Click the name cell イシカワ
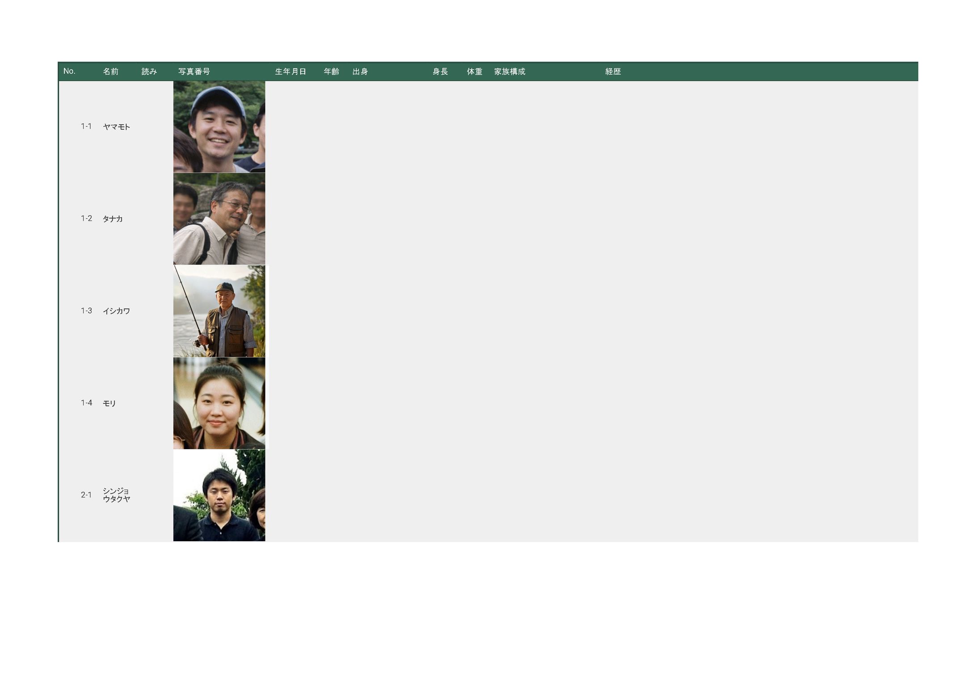This screenshot has height=689, width=976. 116,311
